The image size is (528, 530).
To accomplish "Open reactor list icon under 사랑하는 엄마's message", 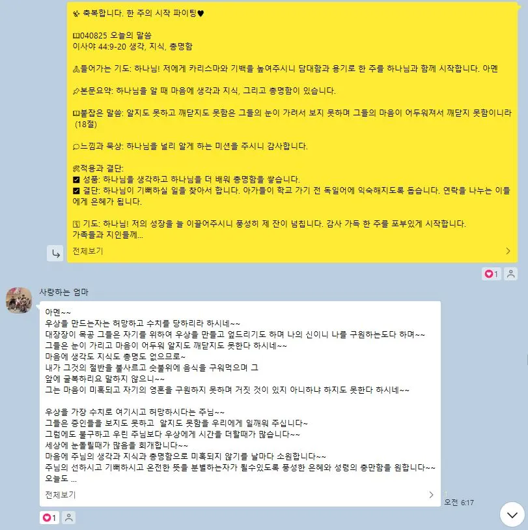I will coord(69,518).
